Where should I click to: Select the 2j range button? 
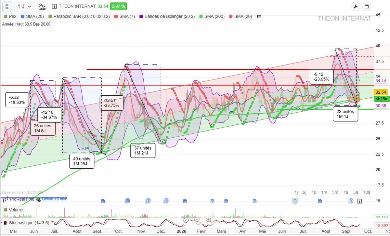coord(305,192)
